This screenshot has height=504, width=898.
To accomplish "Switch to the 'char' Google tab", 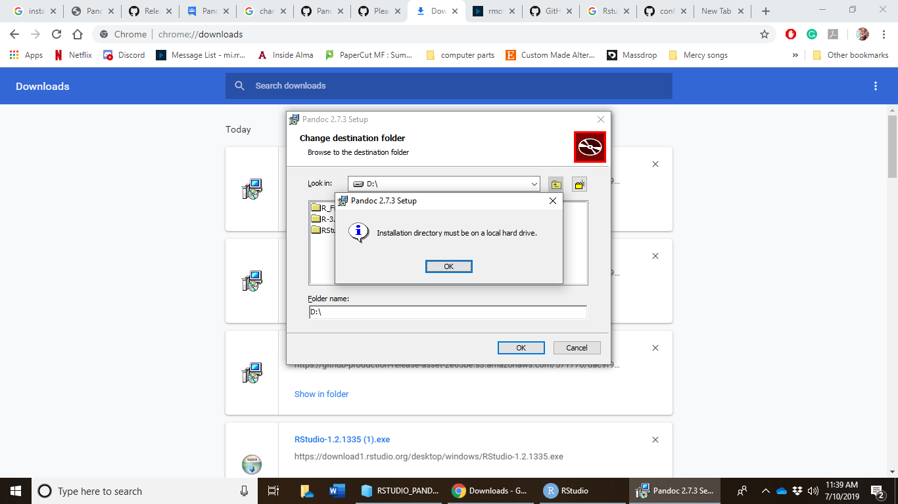I will 265,11.
